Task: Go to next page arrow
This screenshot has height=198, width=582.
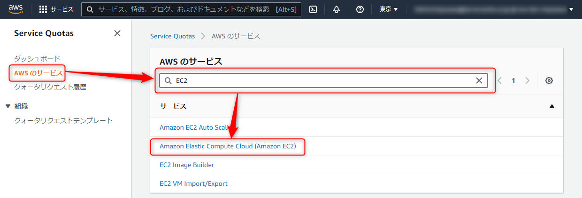Action: (528, 81)
